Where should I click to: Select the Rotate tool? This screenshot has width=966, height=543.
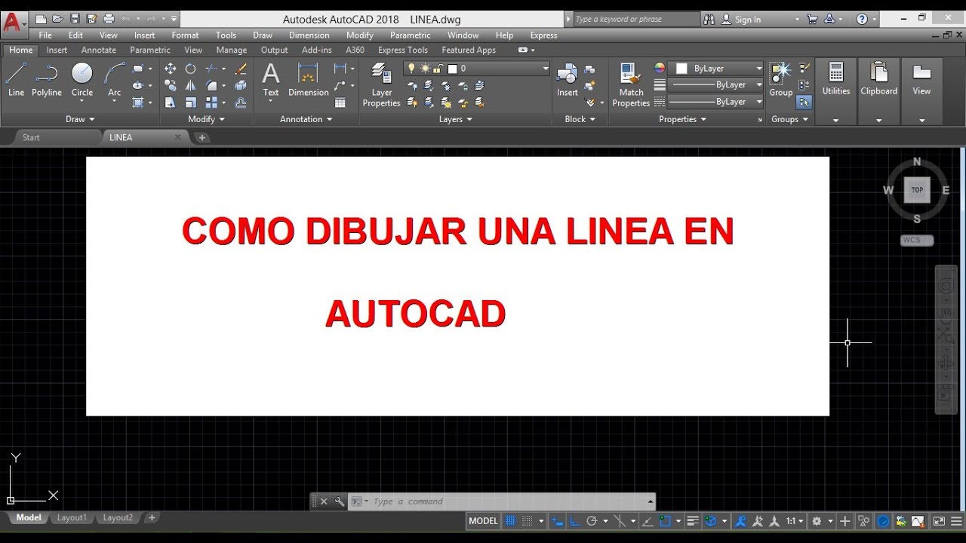tap(191, 69)
